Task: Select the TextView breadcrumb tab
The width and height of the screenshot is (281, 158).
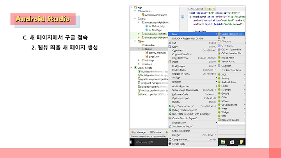Action: tap(210, 9)
